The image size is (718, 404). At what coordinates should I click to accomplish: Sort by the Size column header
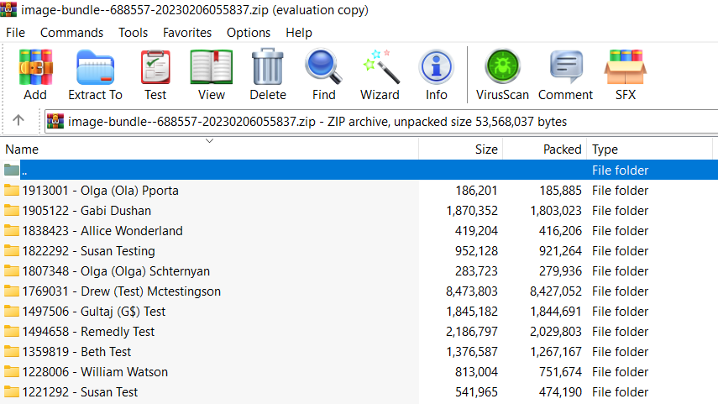[x=461, y=150]
